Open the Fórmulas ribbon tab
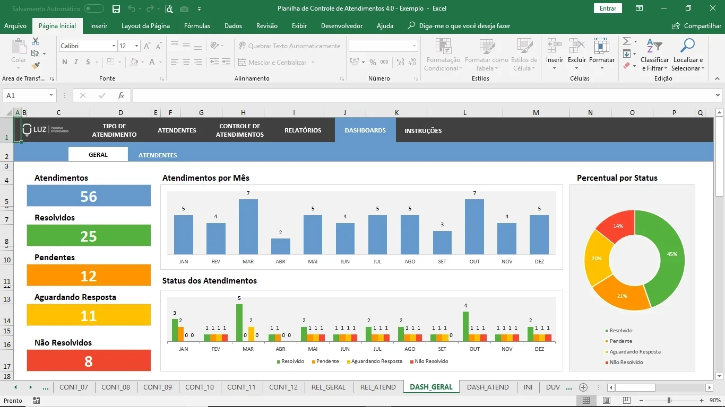The width and height of the screenshot is (725, 407). [197, 26]
